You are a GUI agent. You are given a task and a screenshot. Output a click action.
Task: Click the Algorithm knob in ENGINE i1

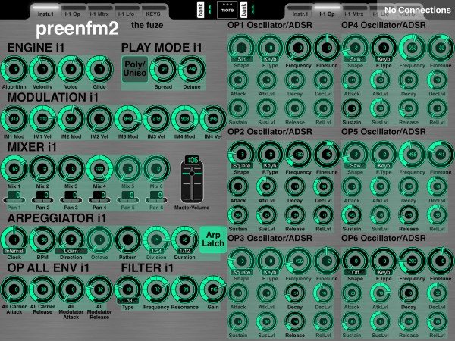(14, 69)
